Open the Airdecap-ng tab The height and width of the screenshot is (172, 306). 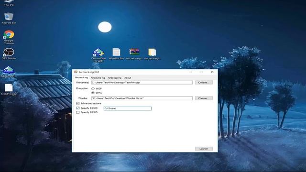pyautogui.click(x=115, y=78)
